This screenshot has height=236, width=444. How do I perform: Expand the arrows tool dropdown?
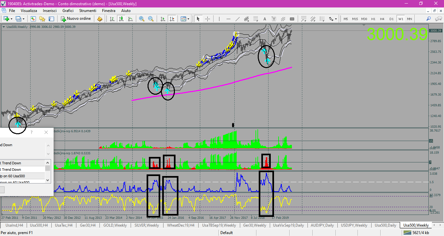point(336,19)
